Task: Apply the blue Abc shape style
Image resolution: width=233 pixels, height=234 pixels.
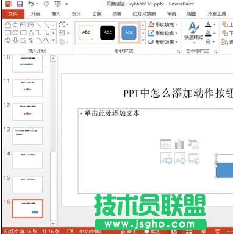Action: click(129, 32)
